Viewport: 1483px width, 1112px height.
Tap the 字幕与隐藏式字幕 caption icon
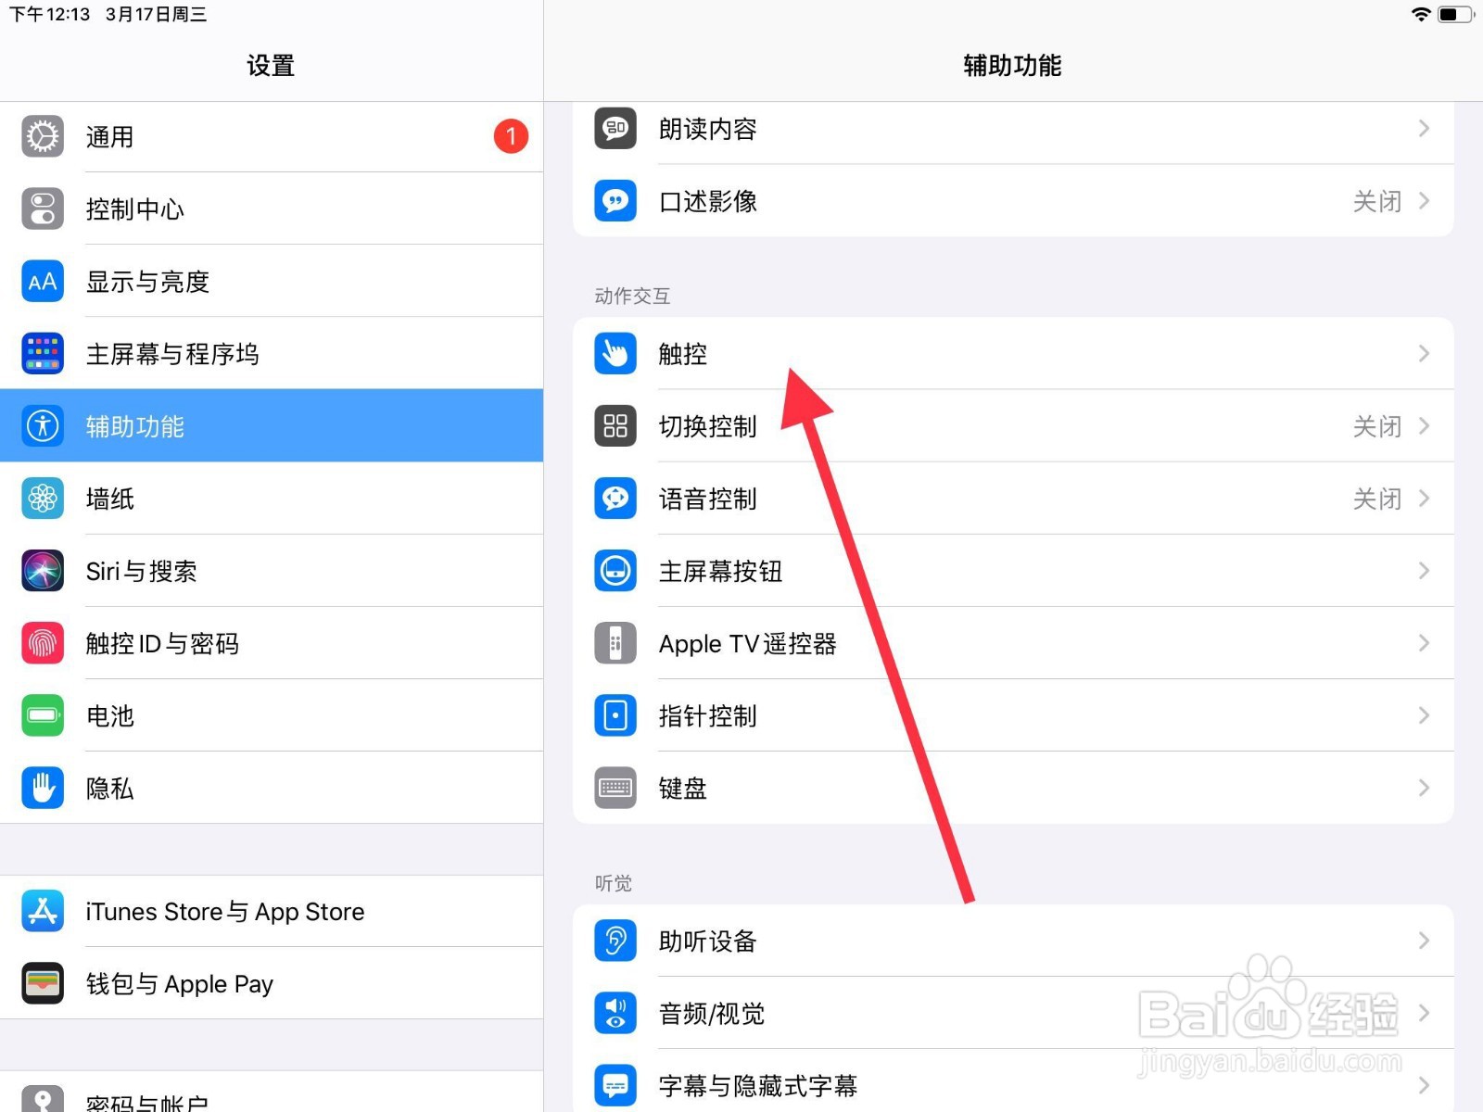615,1085
